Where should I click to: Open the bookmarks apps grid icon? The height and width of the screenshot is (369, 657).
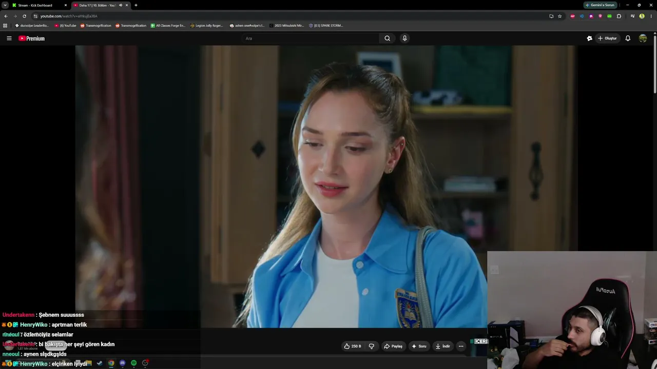(x=5, y=26)
